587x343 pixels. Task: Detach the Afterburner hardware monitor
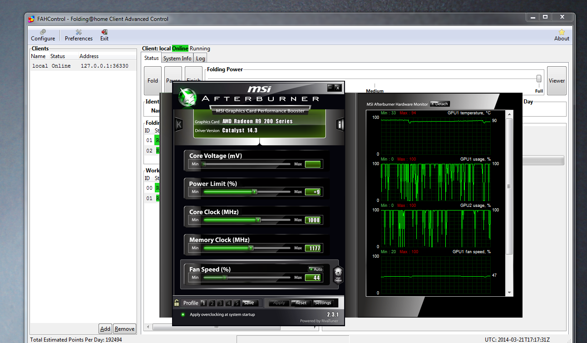click(x=439, y=104)
